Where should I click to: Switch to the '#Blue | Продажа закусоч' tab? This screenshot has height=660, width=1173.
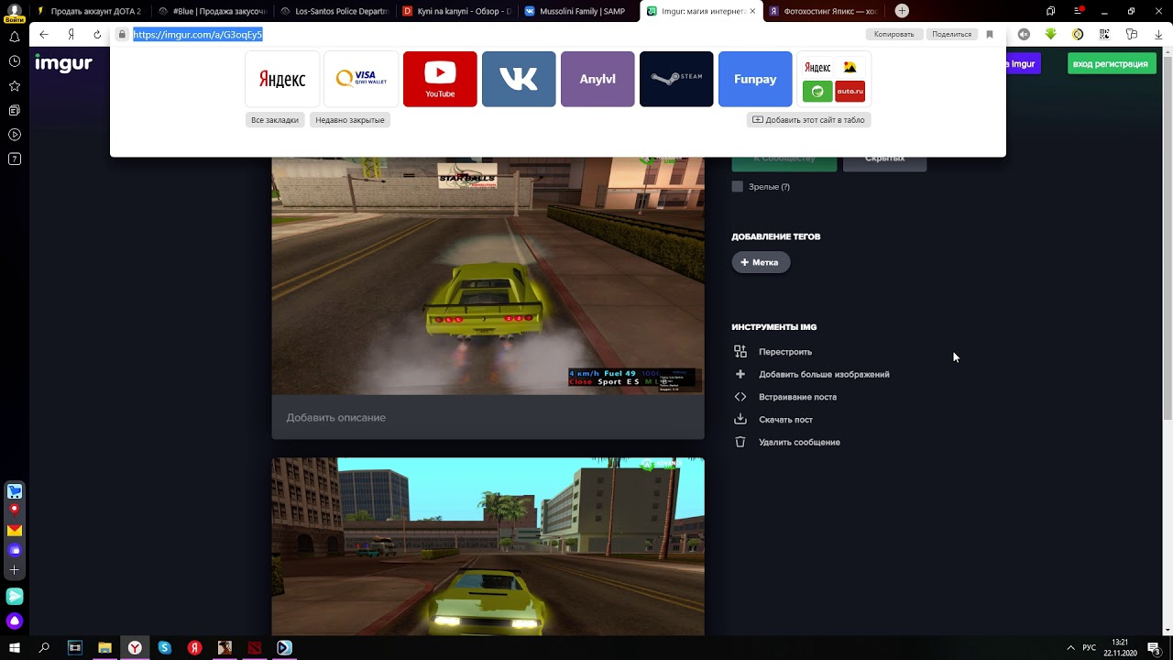211,11
